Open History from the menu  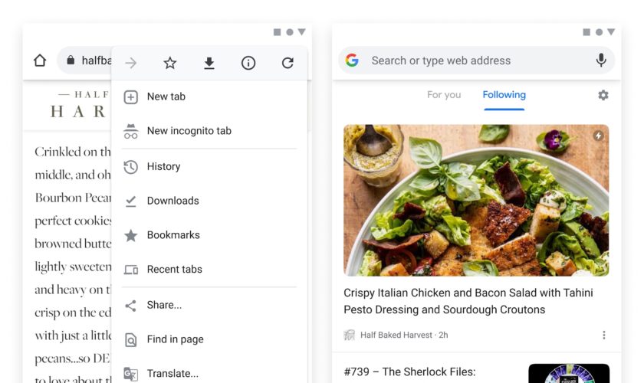[209, 167]
